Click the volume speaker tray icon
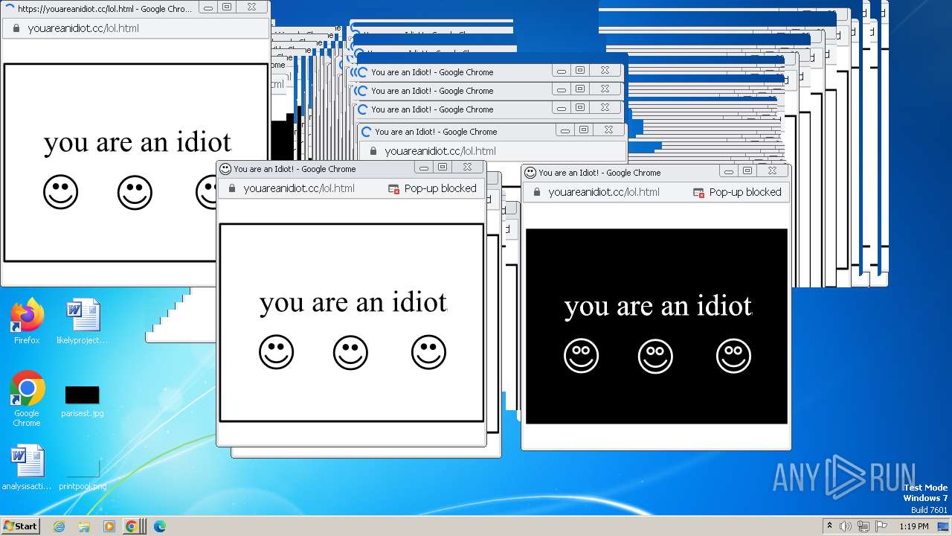The height and width of the screenshot is (536, 952). click(845, 526)
